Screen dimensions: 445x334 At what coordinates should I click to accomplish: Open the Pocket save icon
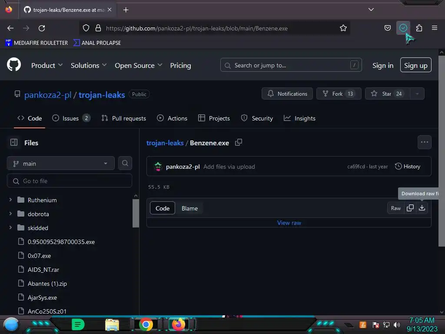point(387,28)
